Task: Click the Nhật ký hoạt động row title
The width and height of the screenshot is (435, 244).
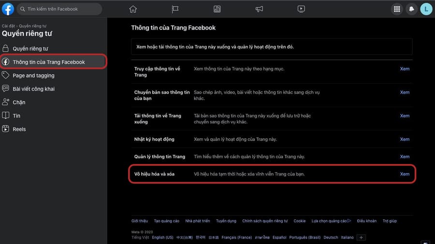Action: click(x=154, y=139)
